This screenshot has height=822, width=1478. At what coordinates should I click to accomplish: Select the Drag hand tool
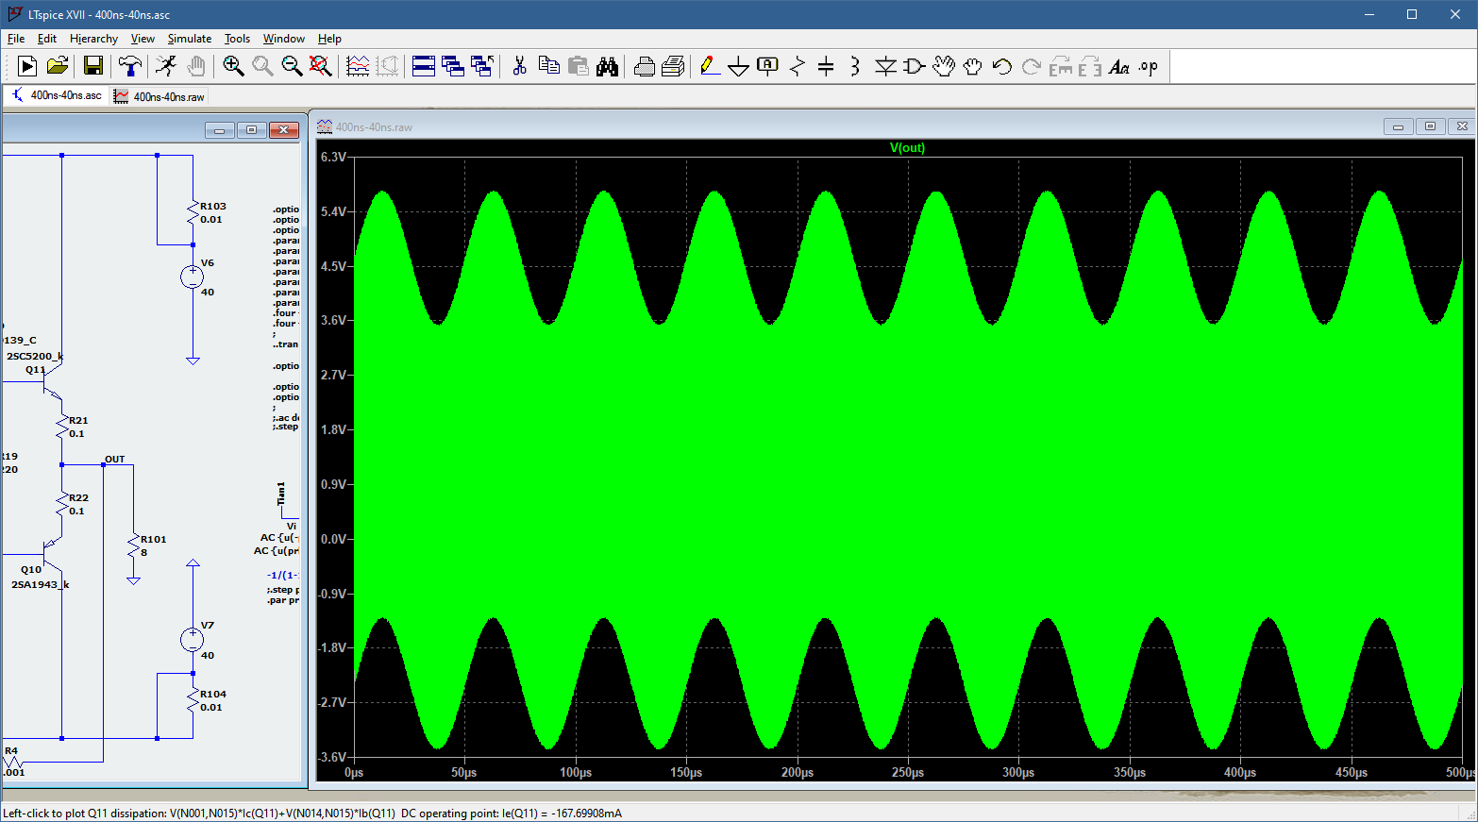972,66
